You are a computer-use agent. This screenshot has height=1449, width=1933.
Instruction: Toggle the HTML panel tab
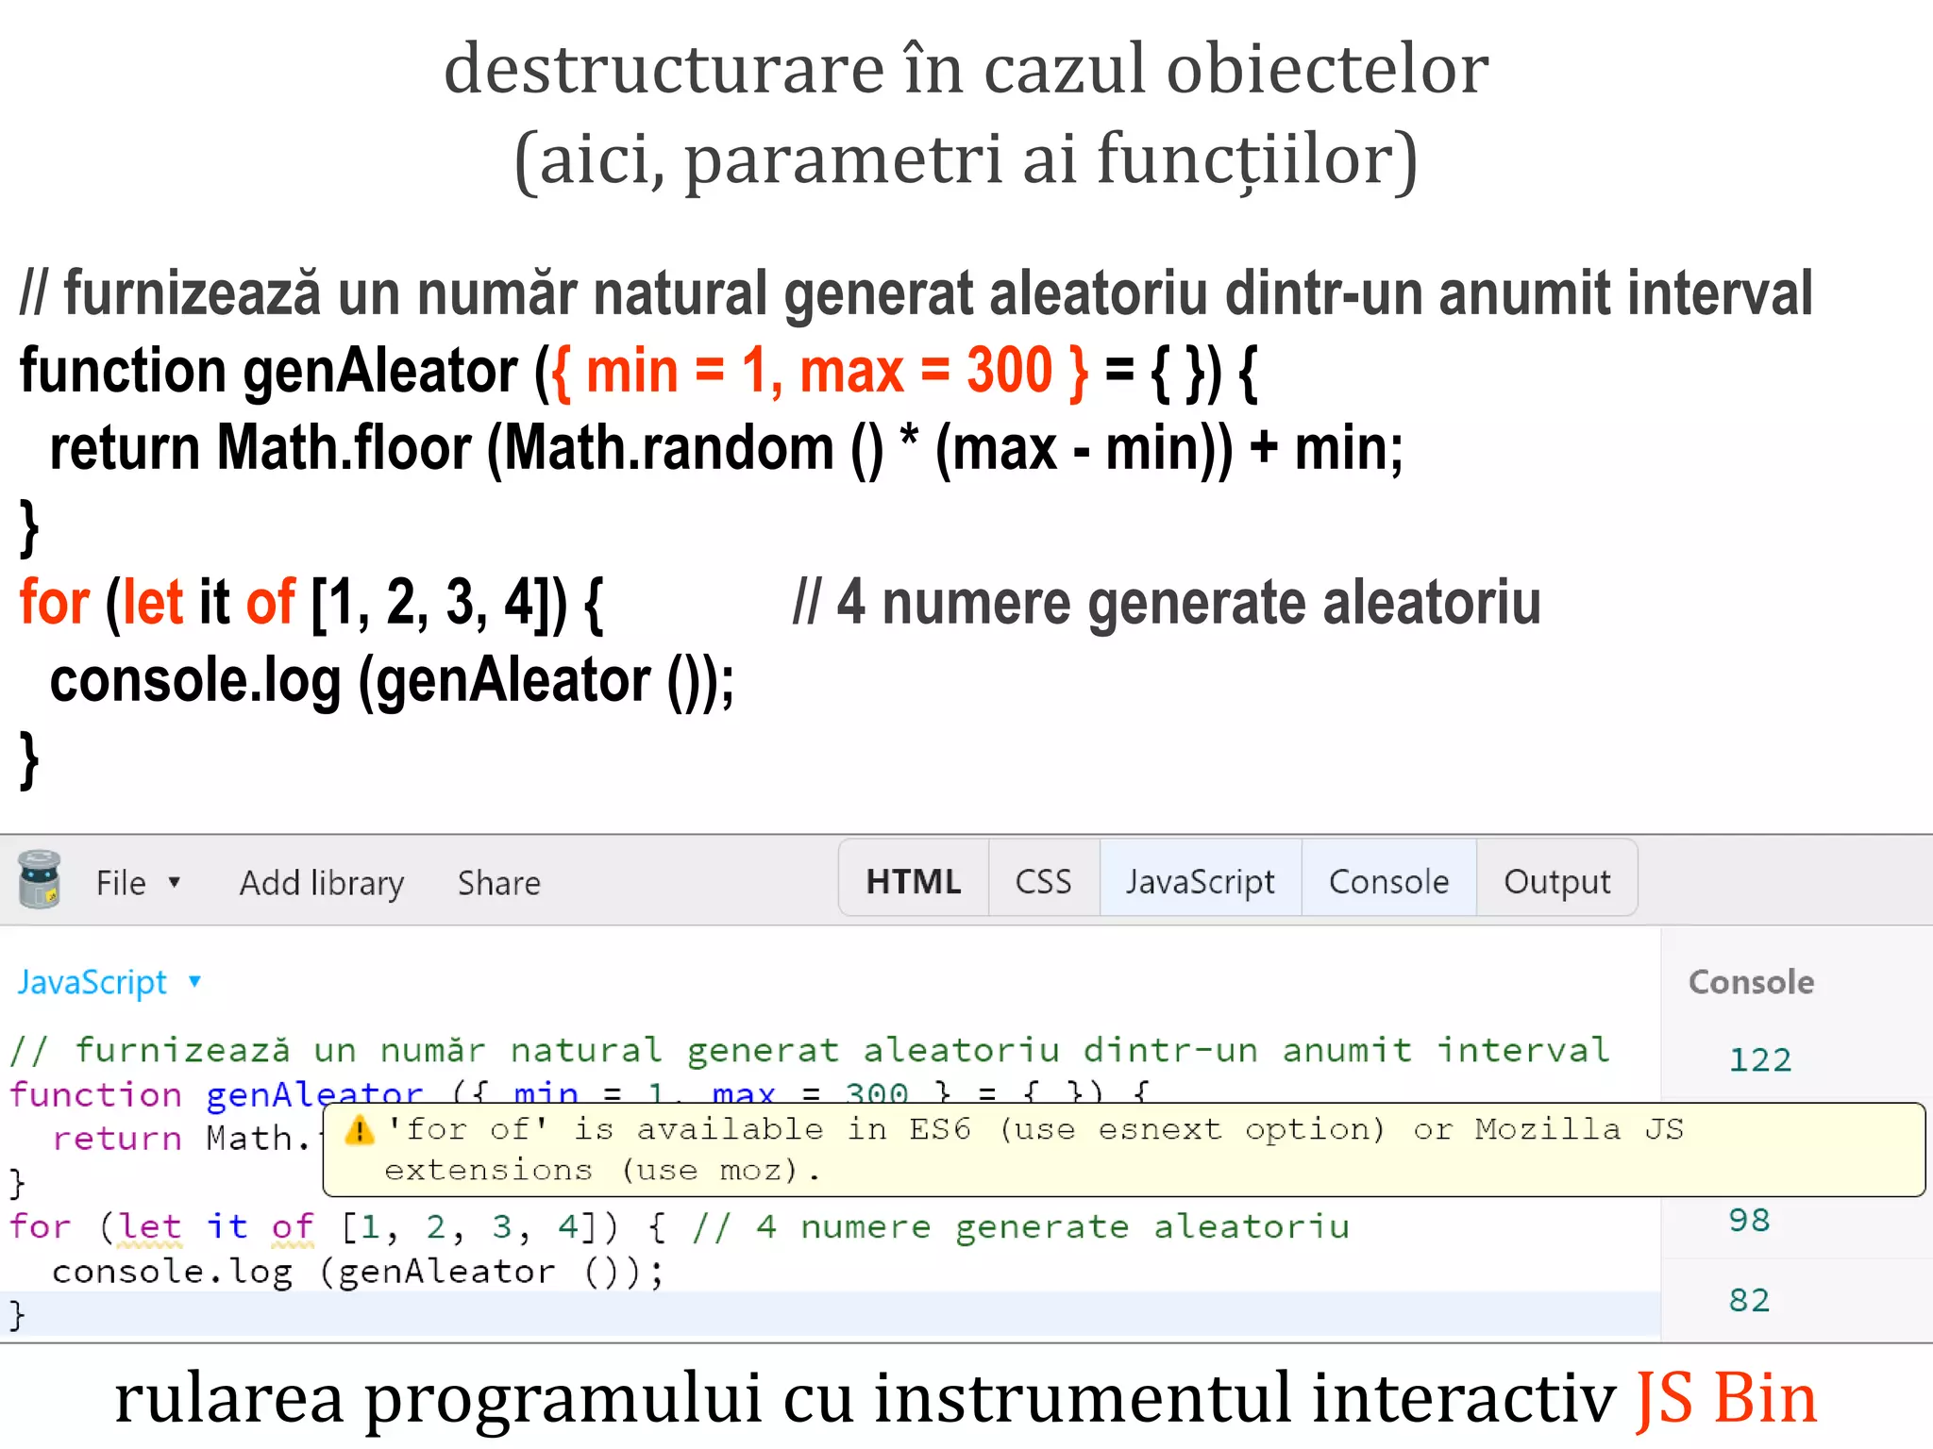pos(913,881)
